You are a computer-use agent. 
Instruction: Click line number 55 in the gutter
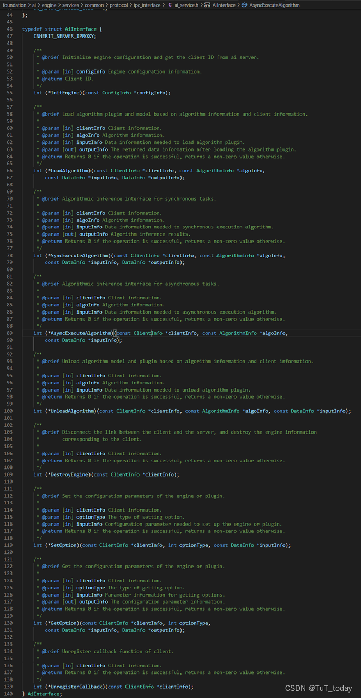click(x=9, y=93)
